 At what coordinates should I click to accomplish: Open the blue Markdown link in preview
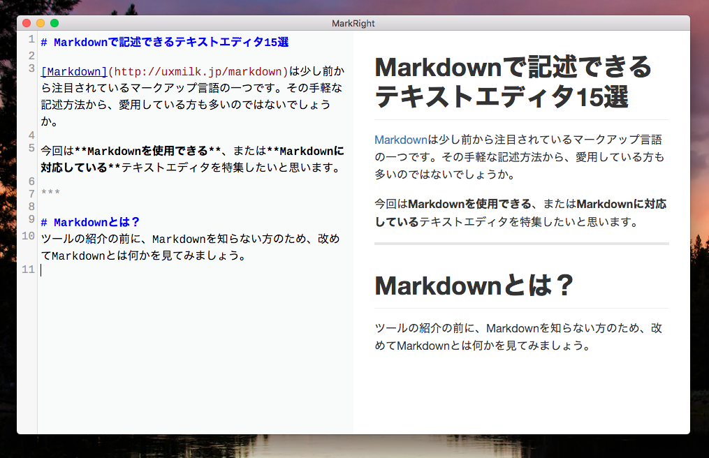pos(400,139)
